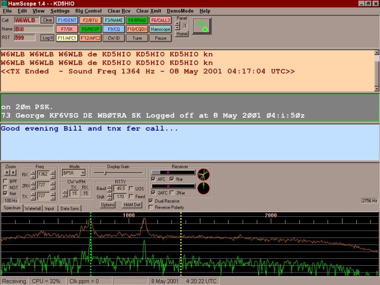Screen dimensions: 380x285
Task: Click the Zoom right arrow button
Action: pos(14,173)
